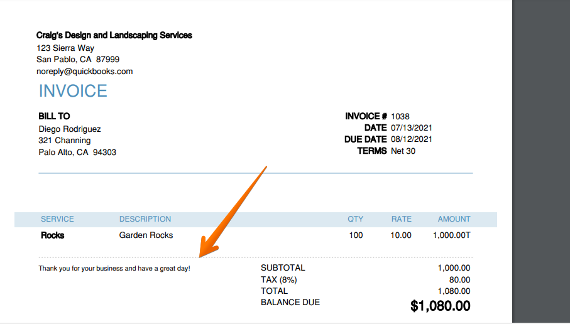Select due date 08/12/2021
570x329 pixels.
click(412, 139)
